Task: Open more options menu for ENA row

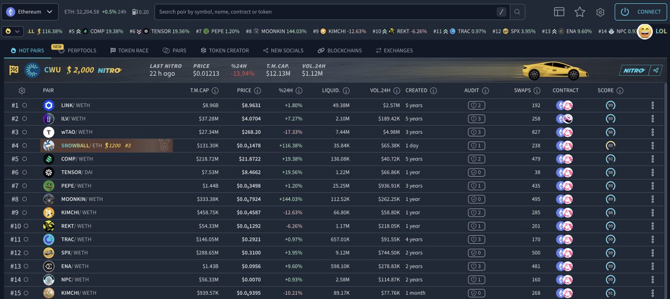Action: coord(653,266)
